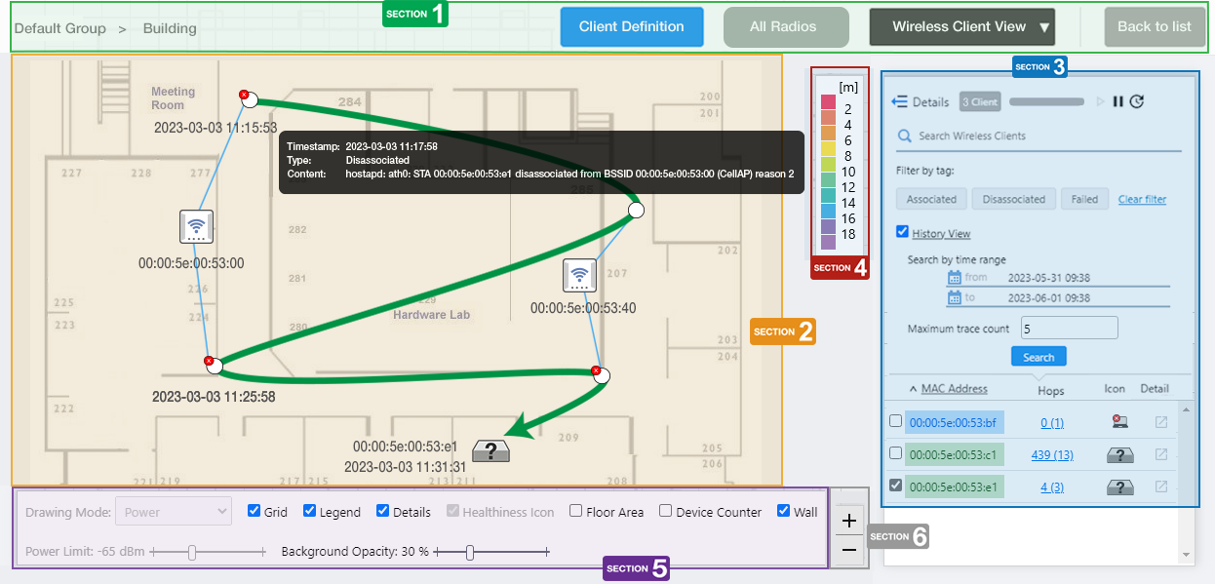Viewport: 1215px width, 584px height.
Task: Click access point icon 00:00:5e:00:53:00 on map
Action: pos(196,226)
